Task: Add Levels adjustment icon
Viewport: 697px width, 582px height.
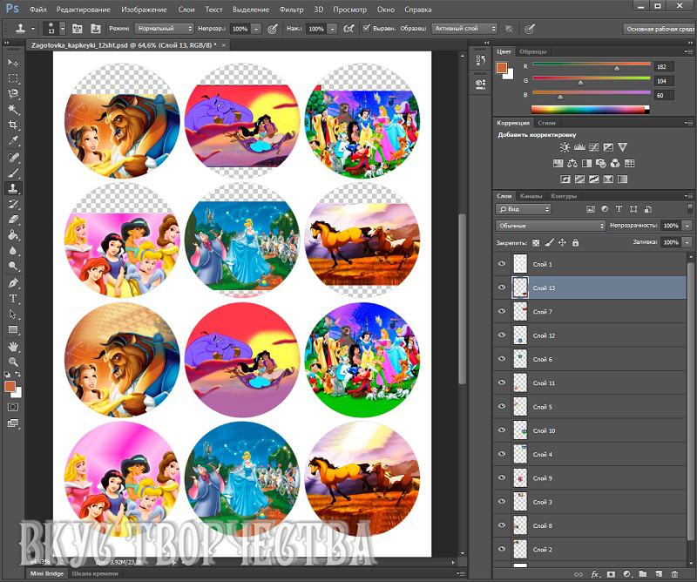Action: click(579, 147)
